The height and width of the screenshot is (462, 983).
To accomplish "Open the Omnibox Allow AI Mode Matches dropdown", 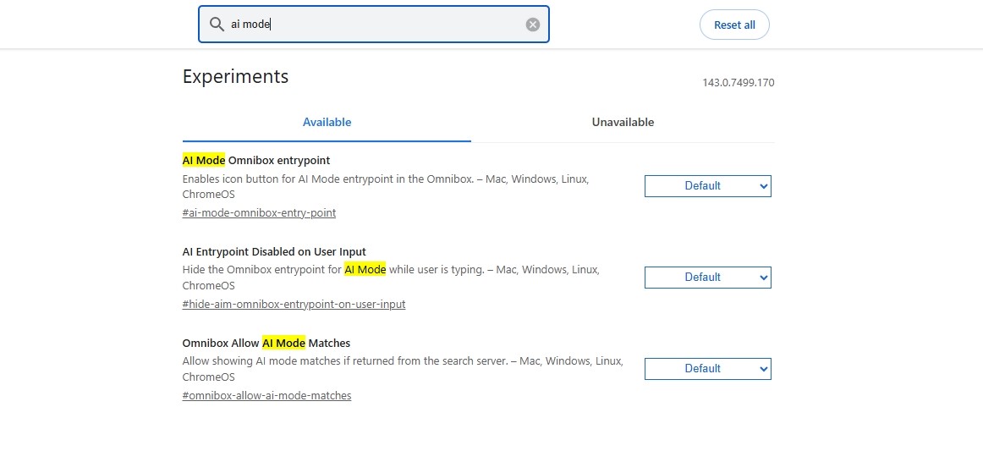I will (x=707, y=369).
